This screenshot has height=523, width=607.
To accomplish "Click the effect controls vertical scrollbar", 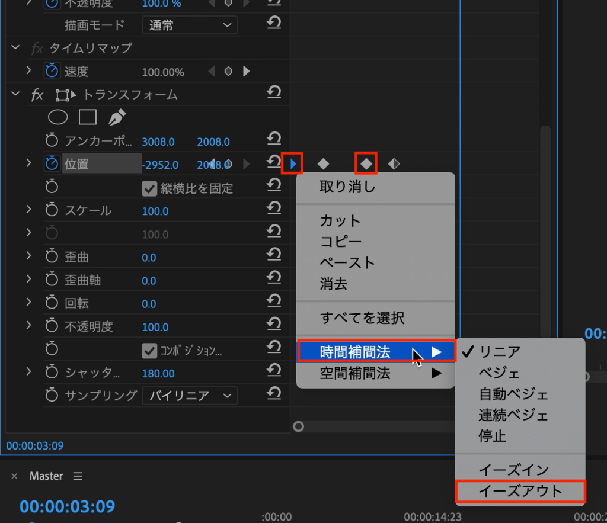I will point(545,232).
